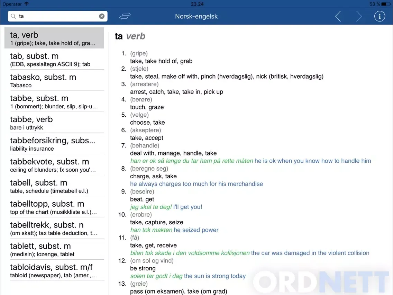Screen dimensions: 393x295
Task: Go forward with the right chevron
Action: 359,16
